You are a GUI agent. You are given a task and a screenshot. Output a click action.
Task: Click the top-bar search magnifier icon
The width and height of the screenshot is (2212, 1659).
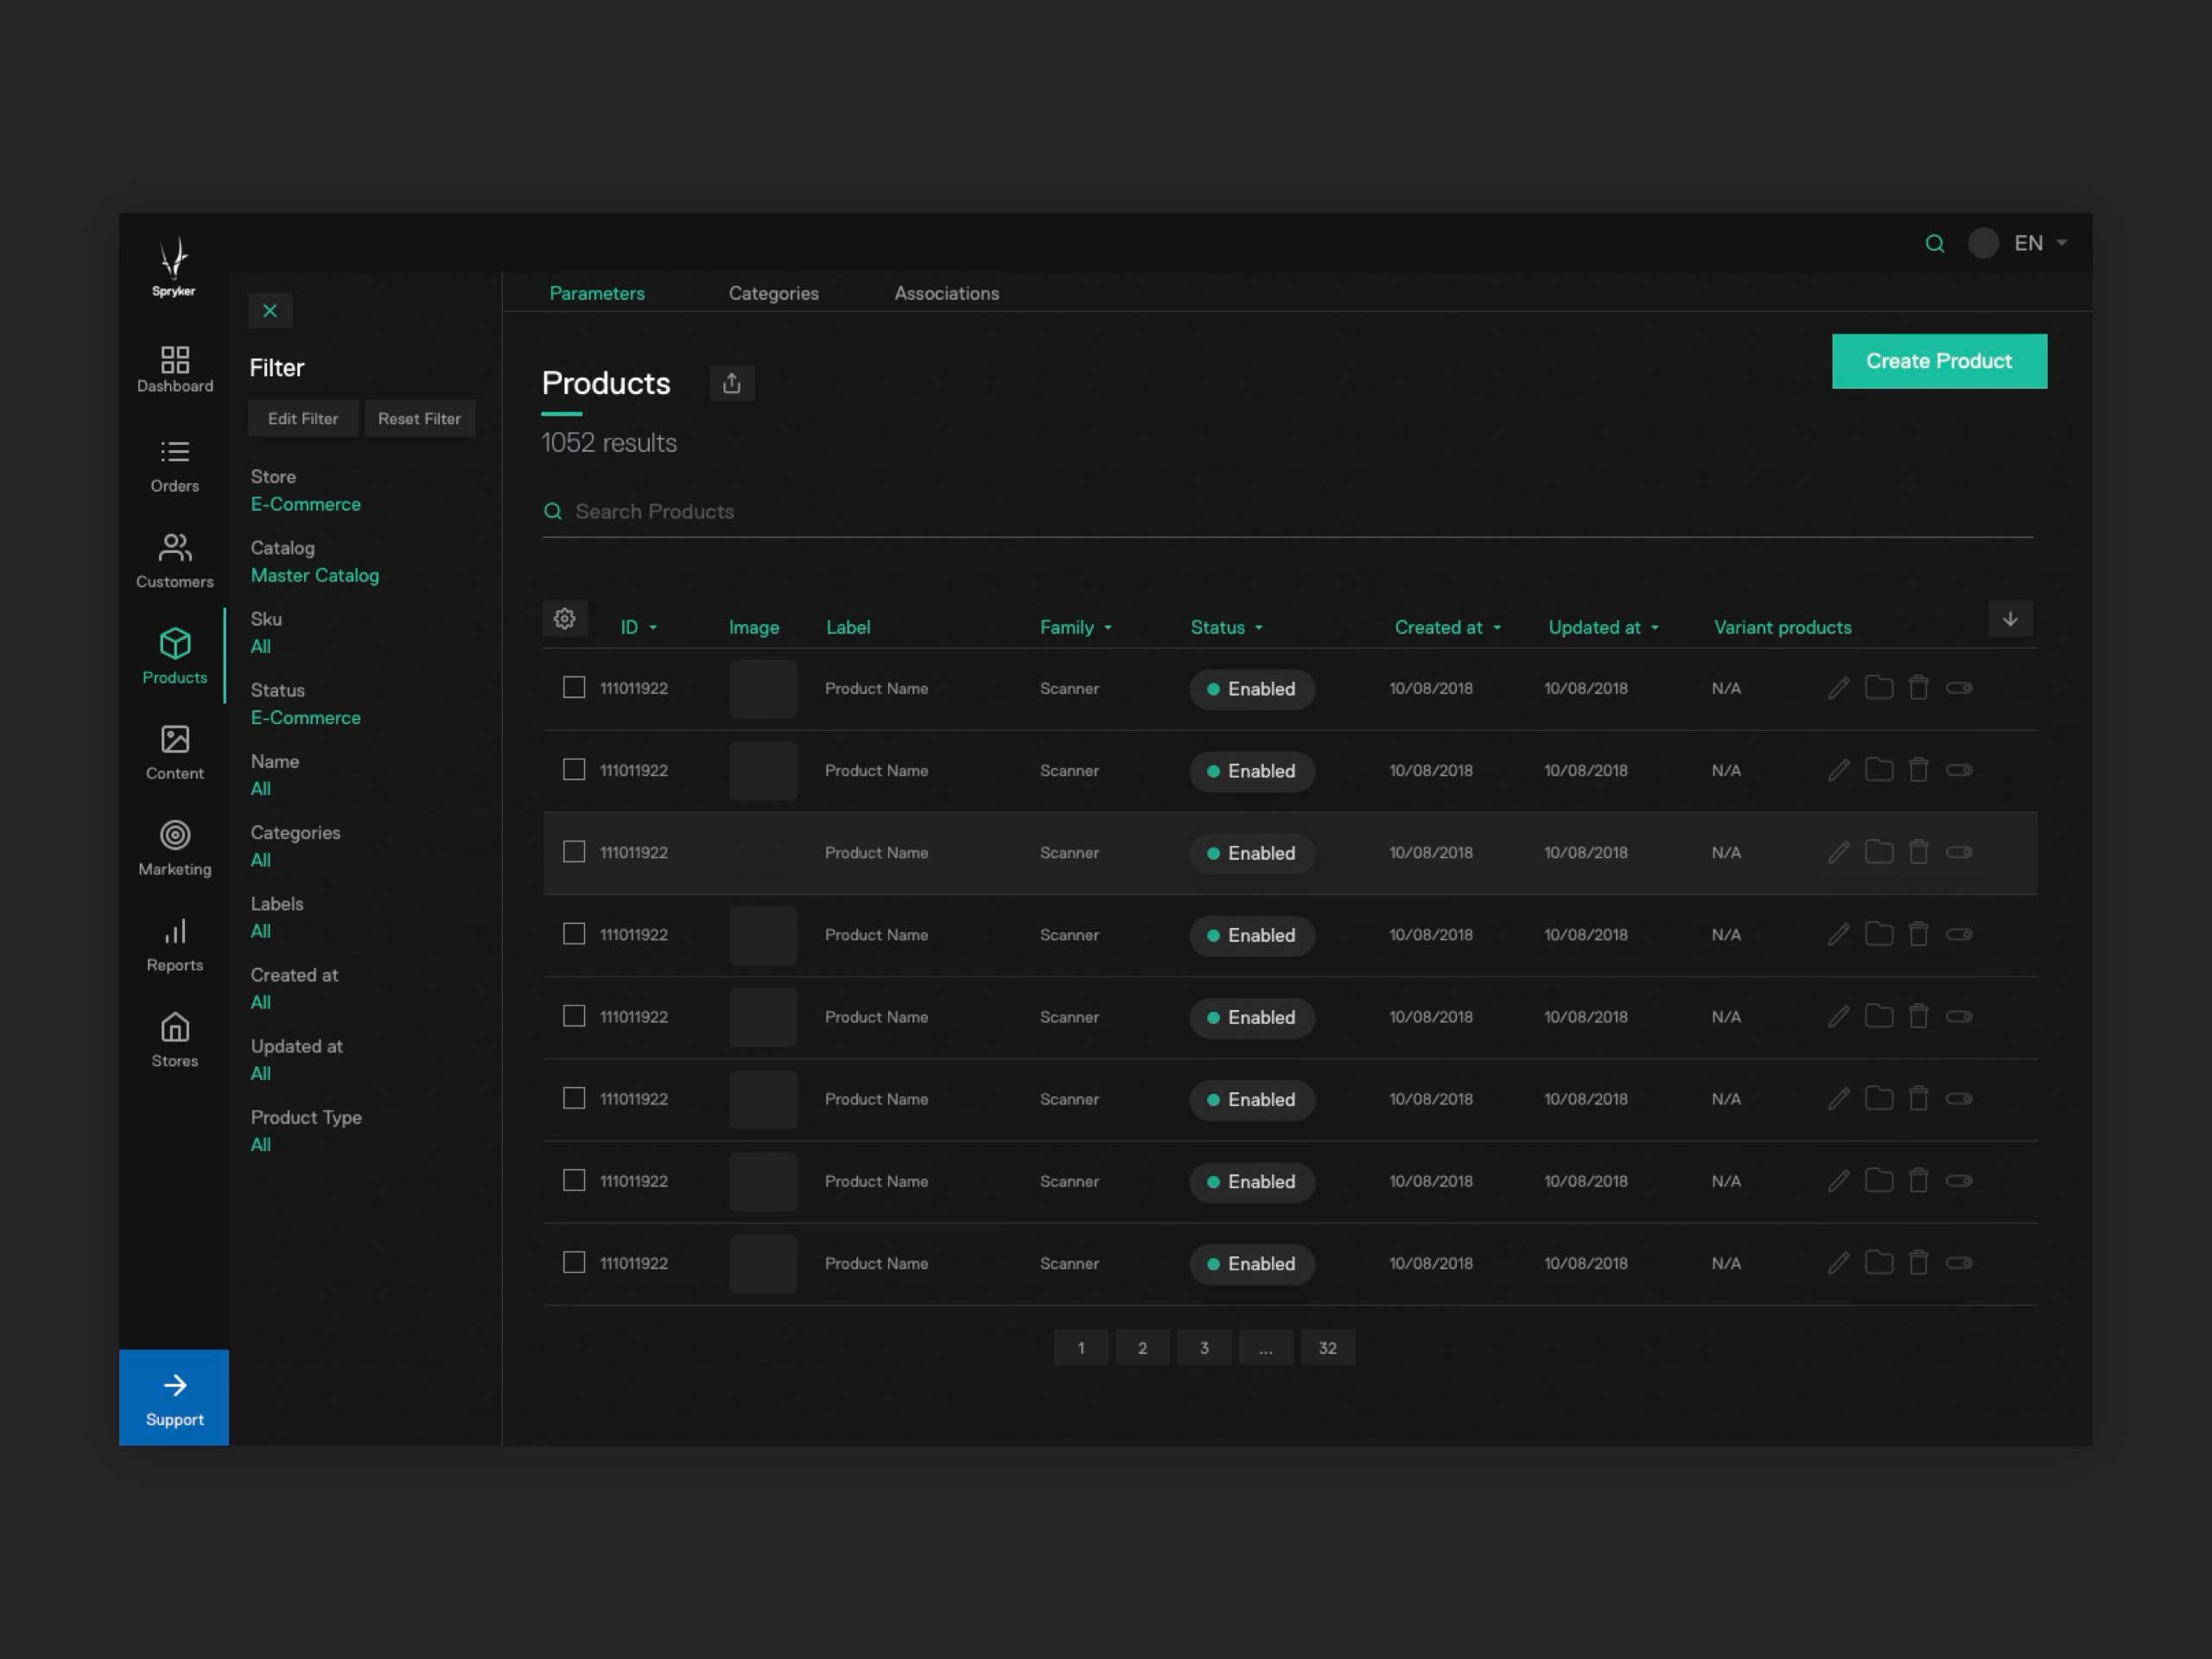pos(1935,243)
